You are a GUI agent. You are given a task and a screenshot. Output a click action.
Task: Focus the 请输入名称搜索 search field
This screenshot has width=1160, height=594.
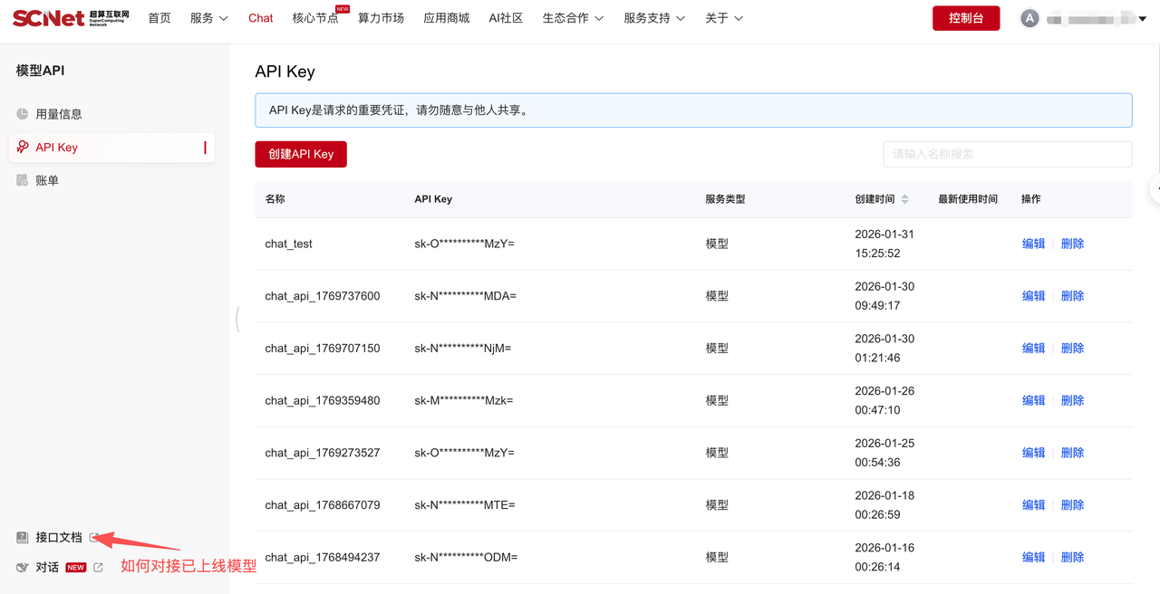pyautogui.click(x=1007, y=154)
